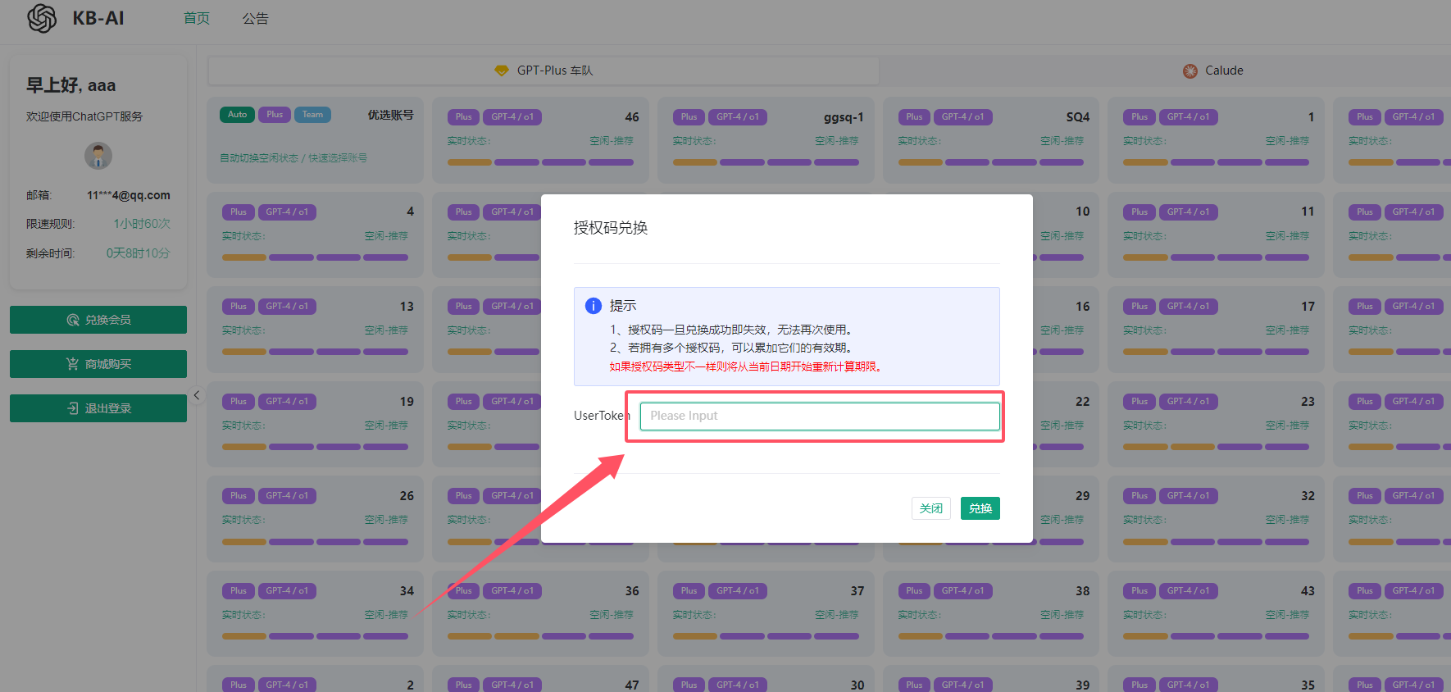This screenshot has width=1451, height=692.
Task: Click the 商城购买 button
Action: (x=98, y=364)
